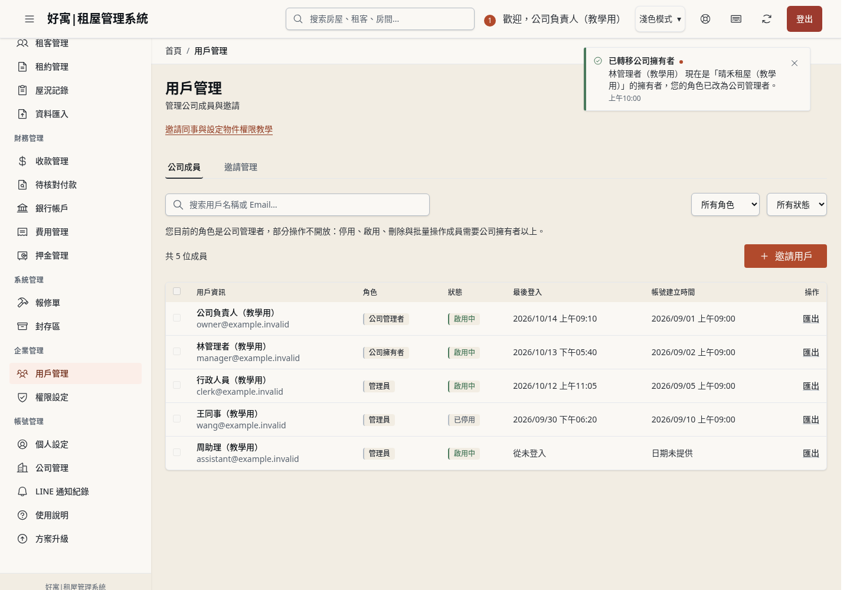The height and width of the screenshot is (590, 850).
Task: Open 報修單 in the sidebar
Action: pos(76,303)
